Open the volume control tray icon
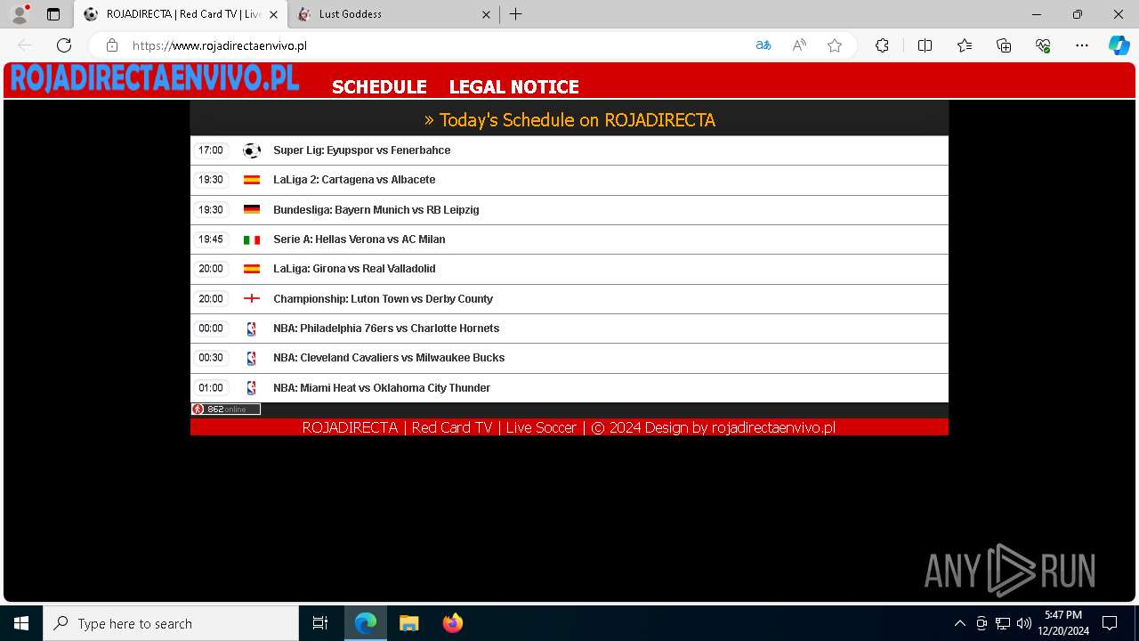Viewport: 1139px width, 641px height. (x=1024, y=623)
